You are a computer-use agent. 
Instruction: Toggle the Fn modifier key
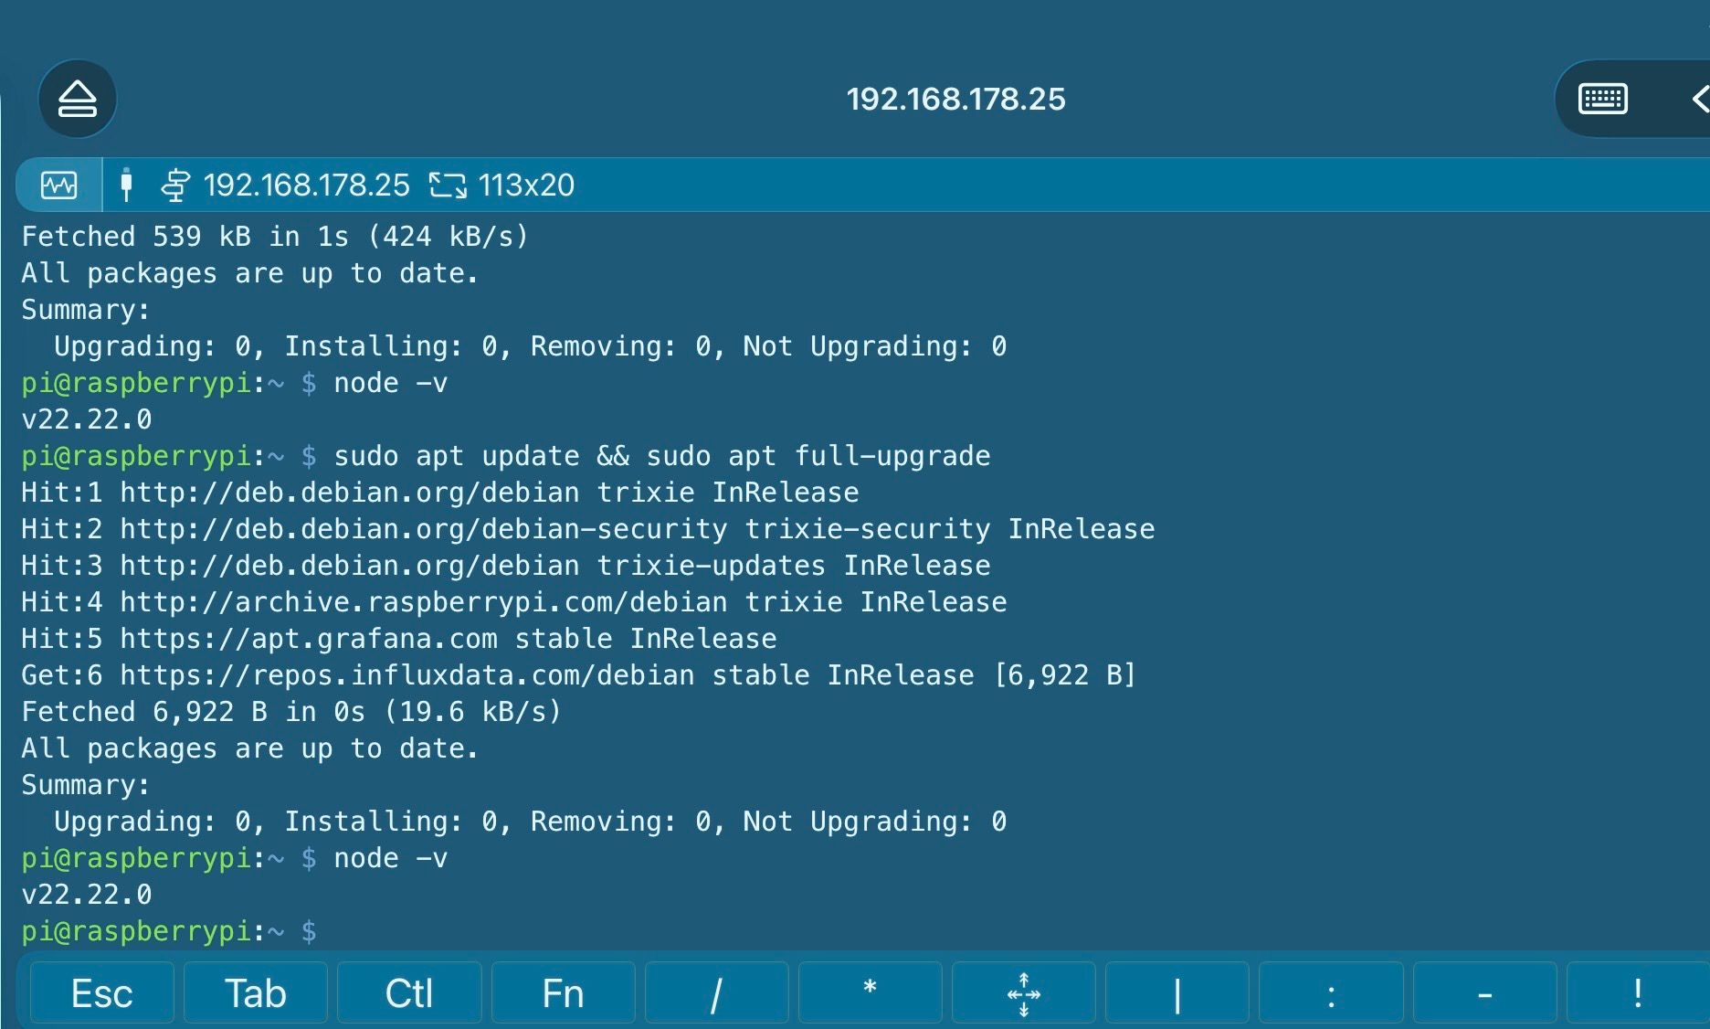[563, 993]
